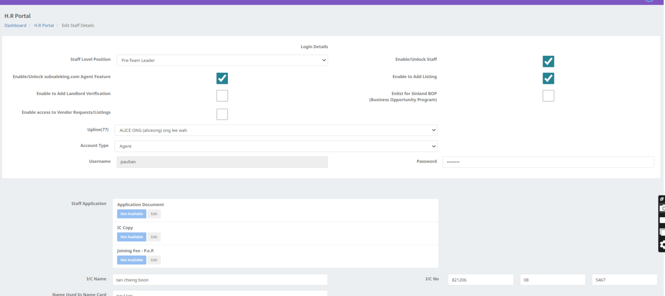
Task: Click the blue user avatar in top bar
Action: [649, 1]
